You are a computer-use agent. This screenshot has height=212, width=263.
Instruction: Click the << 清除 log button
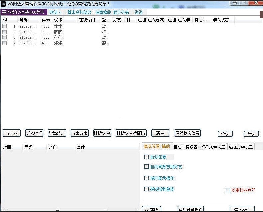(x=151, y=209)
